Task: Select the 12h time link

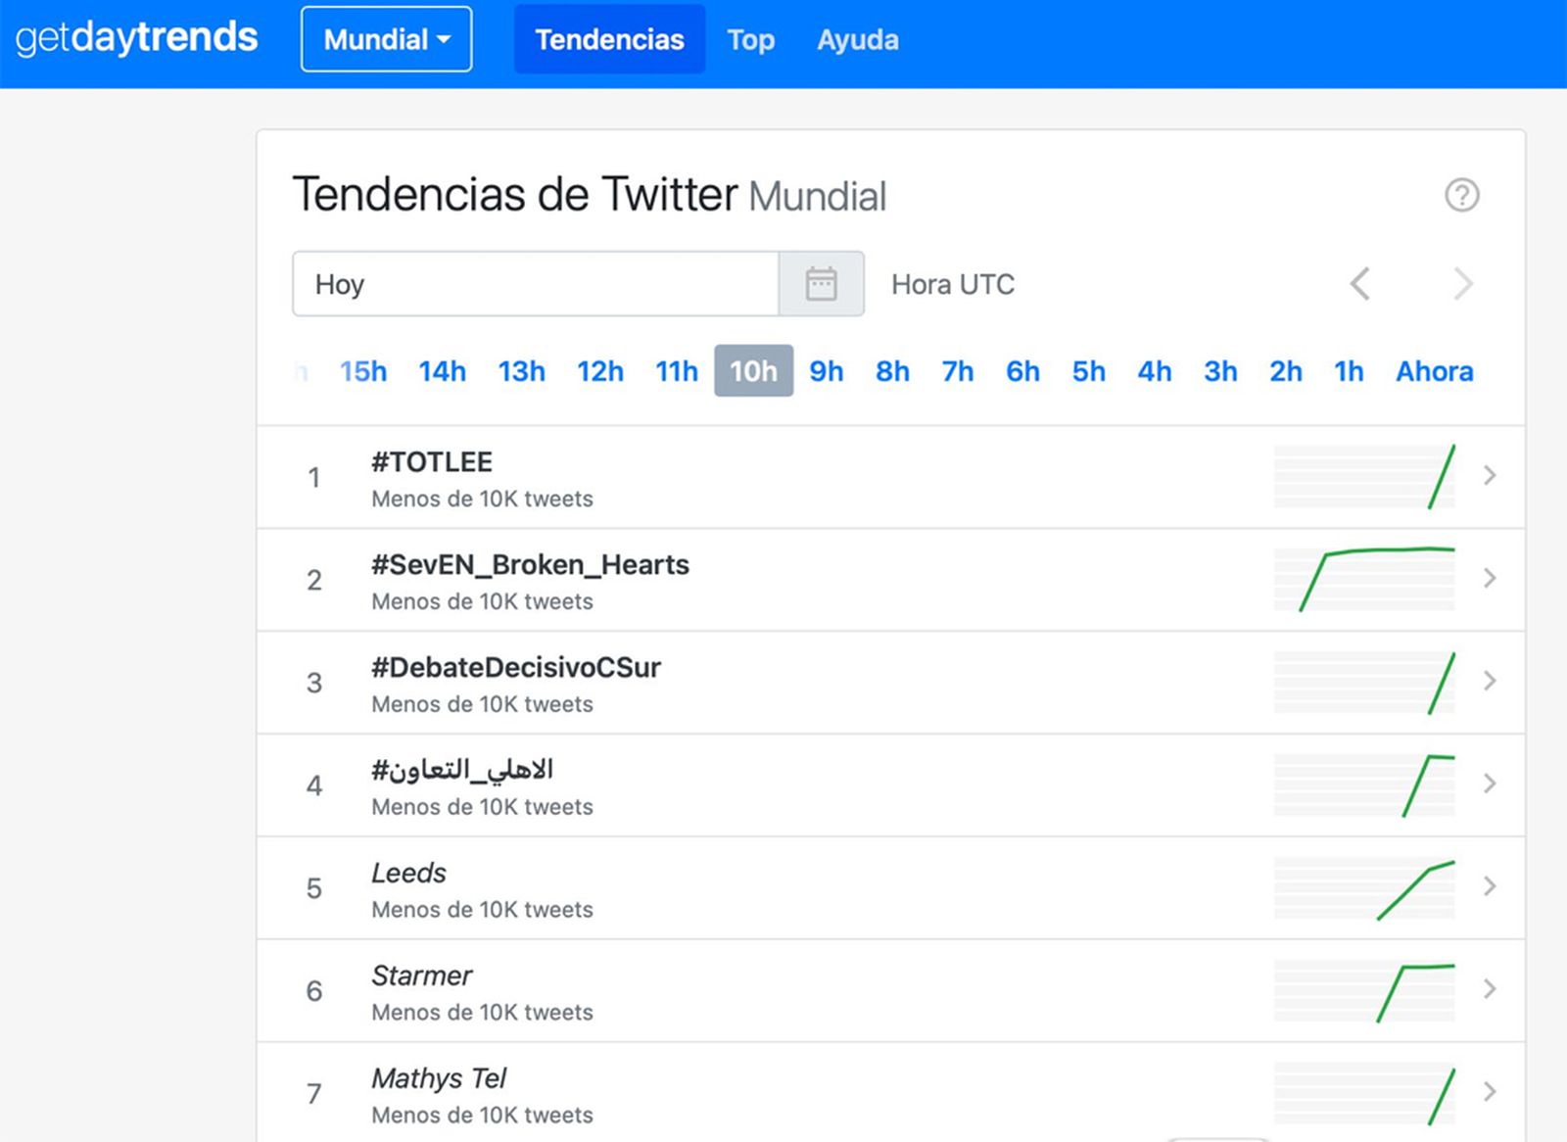Action: pyautogui.click(x=600, y=371)
